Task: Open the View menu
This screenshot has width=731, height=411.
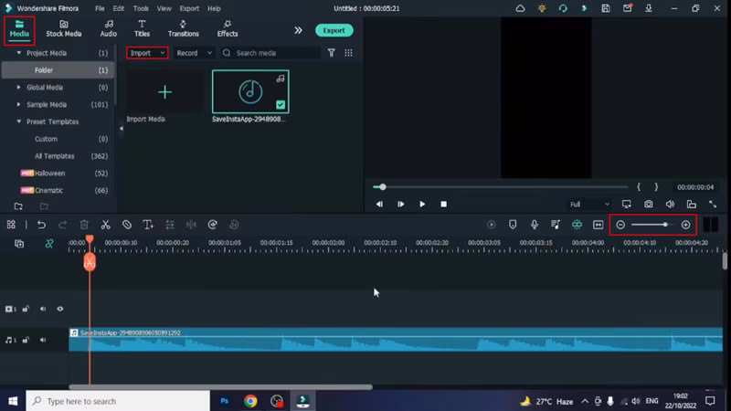Action: pyautogui.click(x=164, y=8)
